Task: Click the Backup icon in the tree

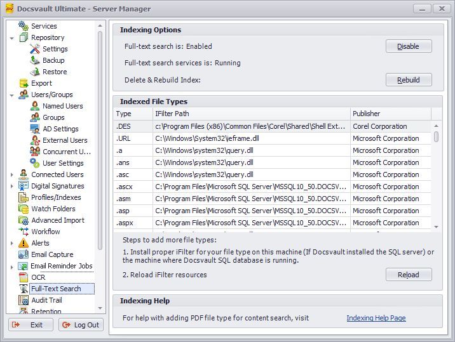Action: [35, 60]
